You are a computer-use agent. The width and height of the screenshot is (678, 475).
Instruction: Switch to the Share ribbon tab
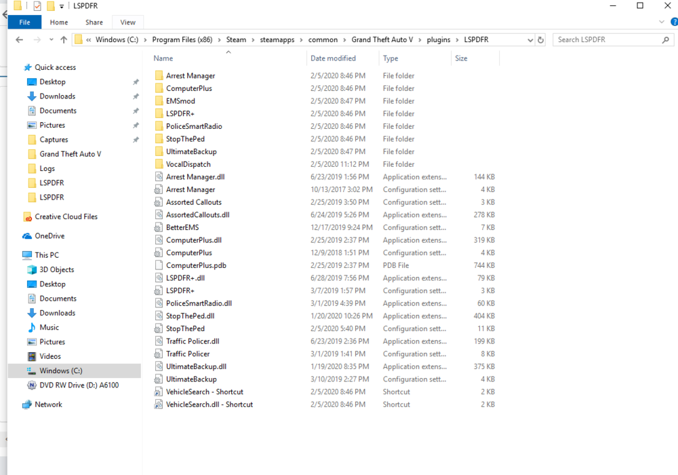point(94,22)
